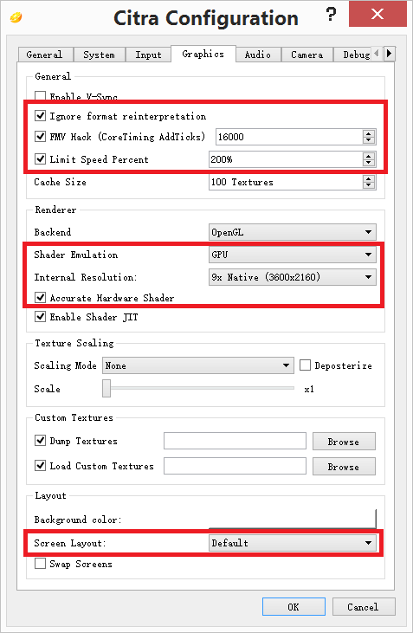
Task: Select the Graphics tab
Action: click(203, 54)
